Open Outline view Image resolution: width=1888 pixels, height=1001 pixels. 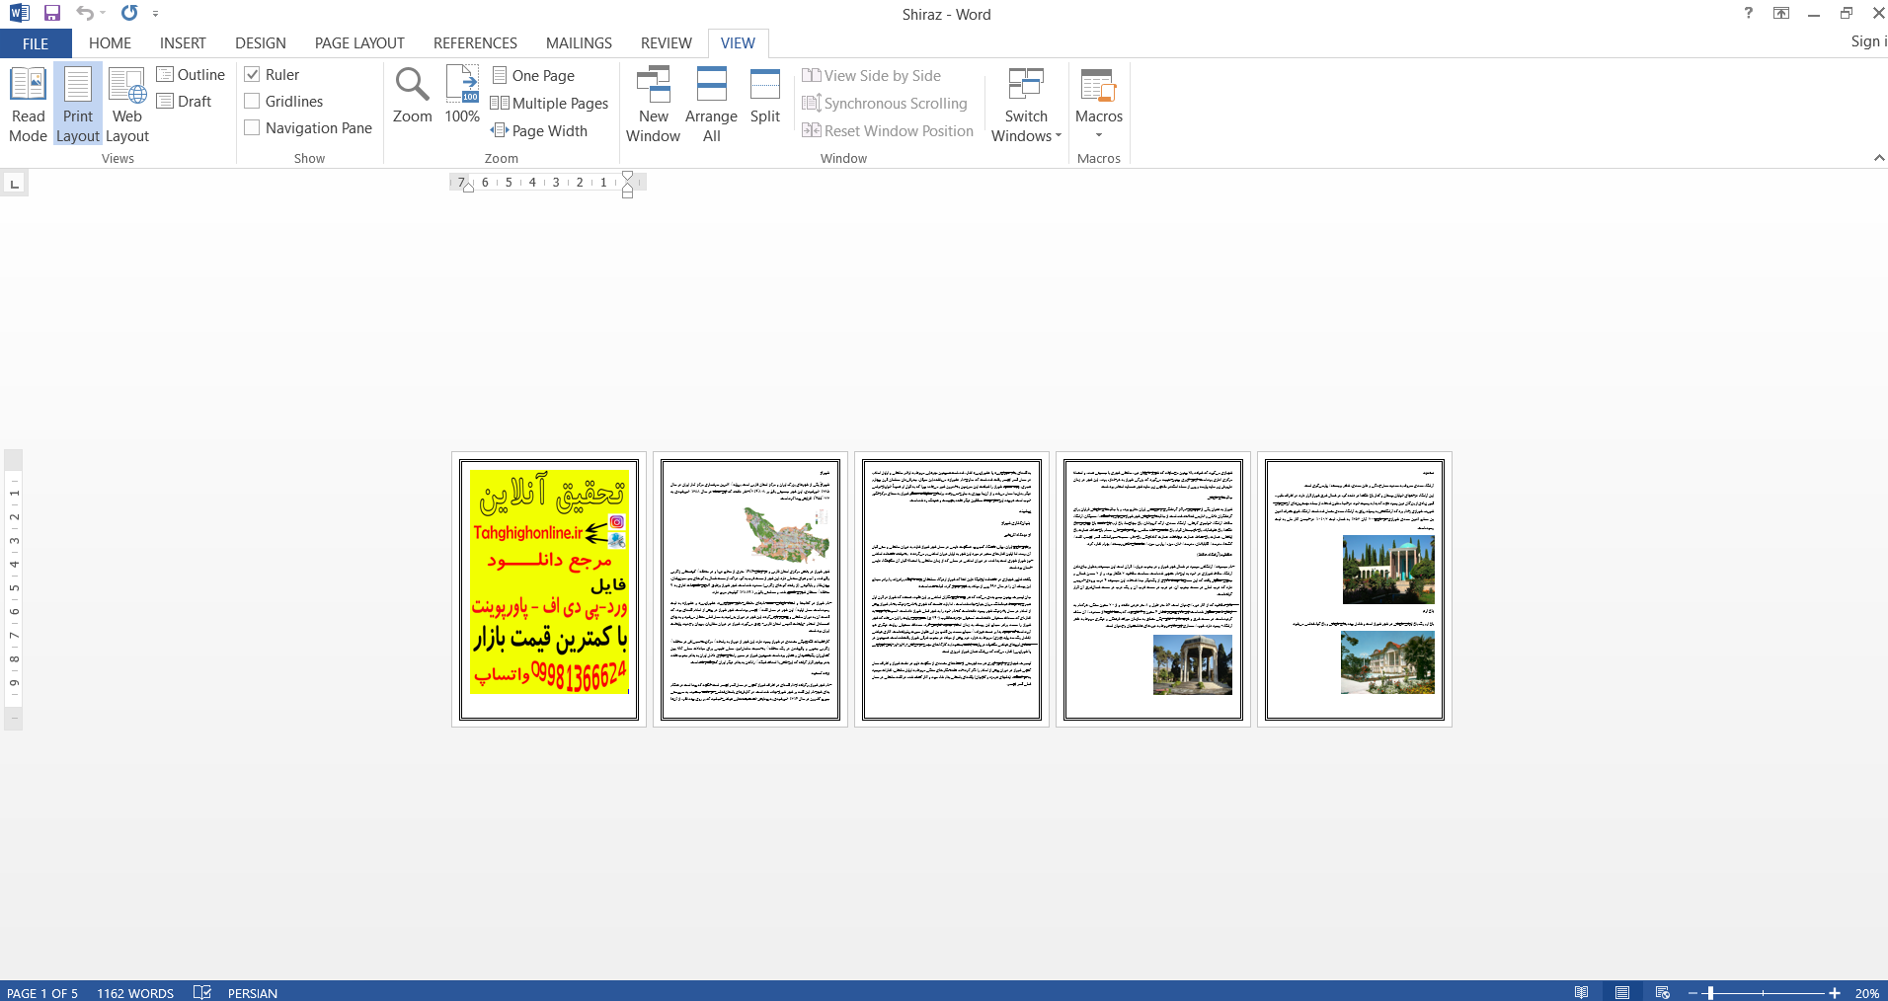click(x=191, y=75)
